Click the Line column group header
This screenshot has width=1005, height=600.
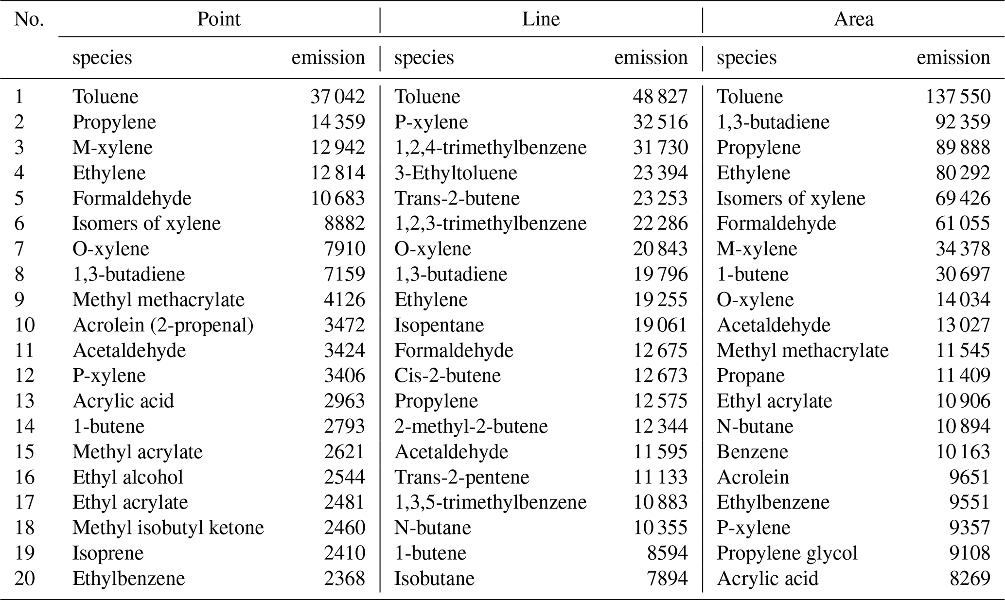541,19
